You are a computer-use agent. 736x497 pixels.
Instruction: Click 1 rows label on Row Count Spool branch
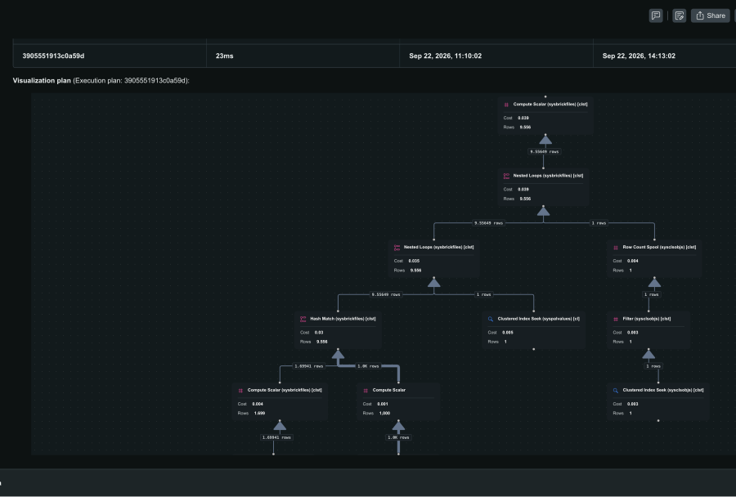pyautogui.click(x=599, y=223)
